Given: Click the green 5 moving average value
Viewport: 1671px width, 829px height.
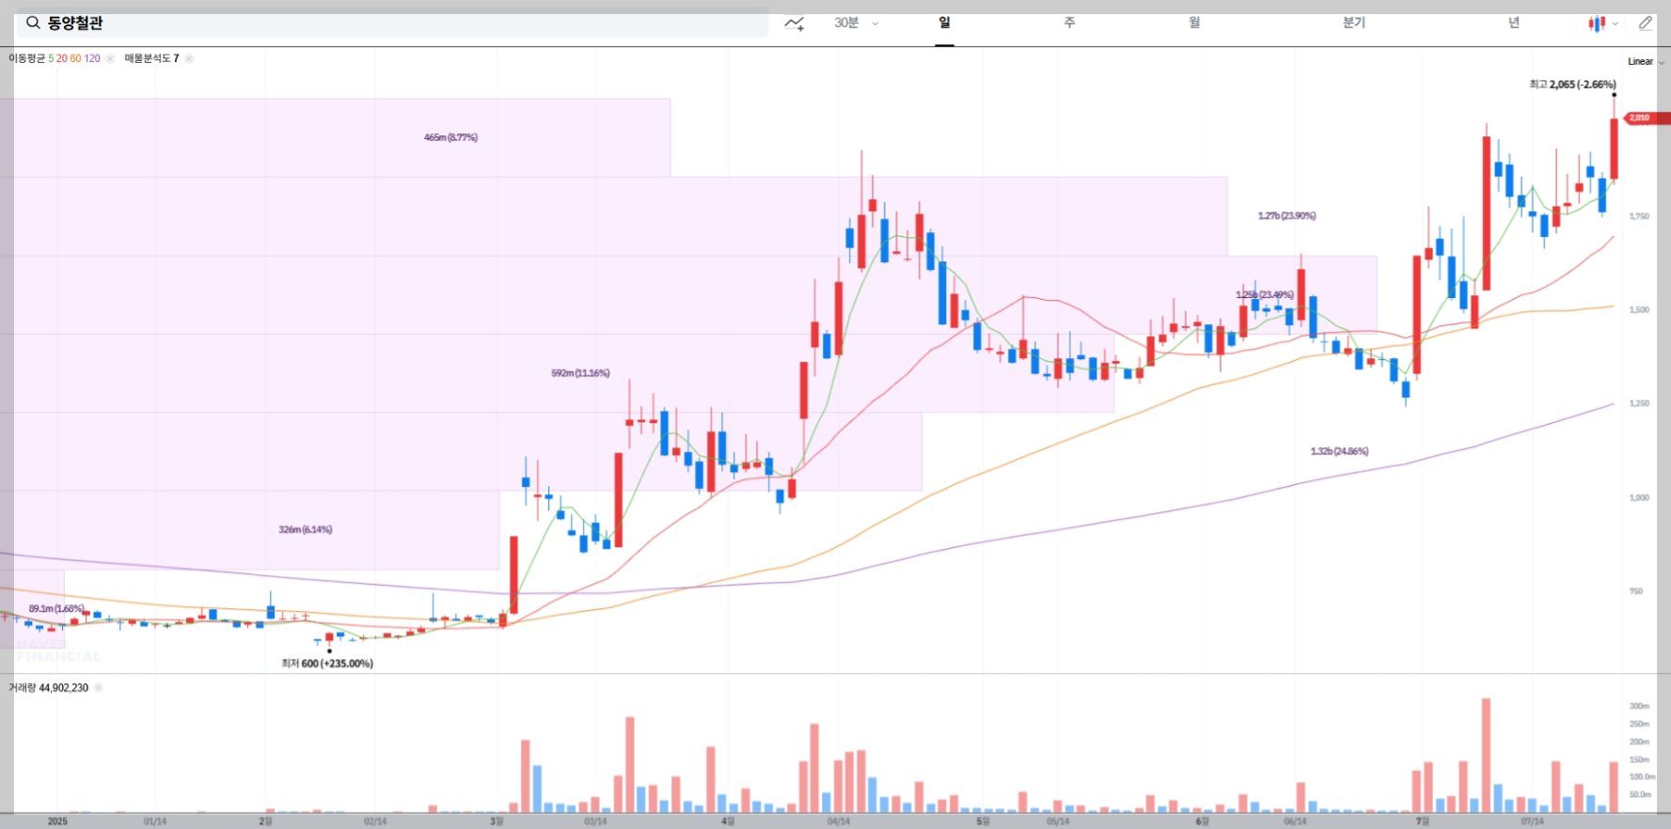Looking at the screenshot, I should pyautogui.click(x=51, y=58).
